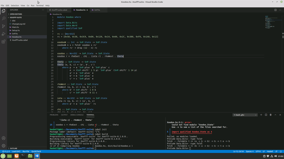Open the Extensions view
The width and height of the screenshot is (284, 159).
pyautogui.click(x=3, y=42)
